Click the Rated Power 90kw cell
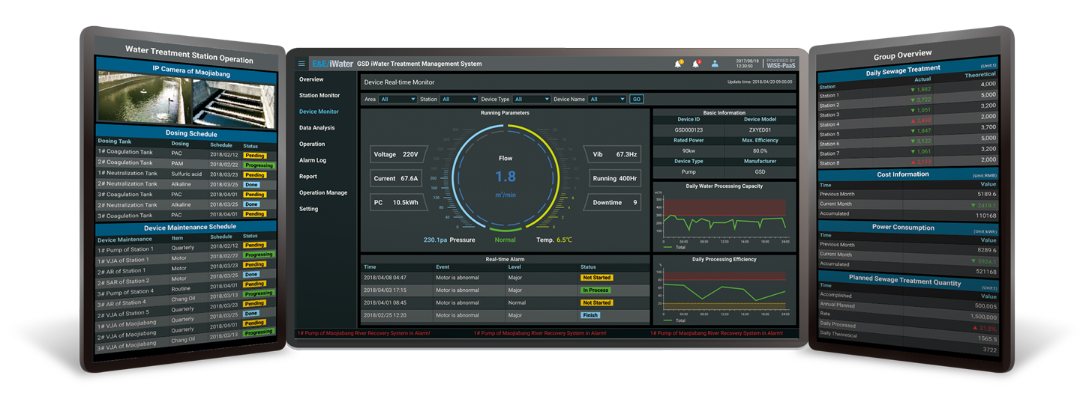This screenshot has height=405, width=1080. [x=688, y=150]
